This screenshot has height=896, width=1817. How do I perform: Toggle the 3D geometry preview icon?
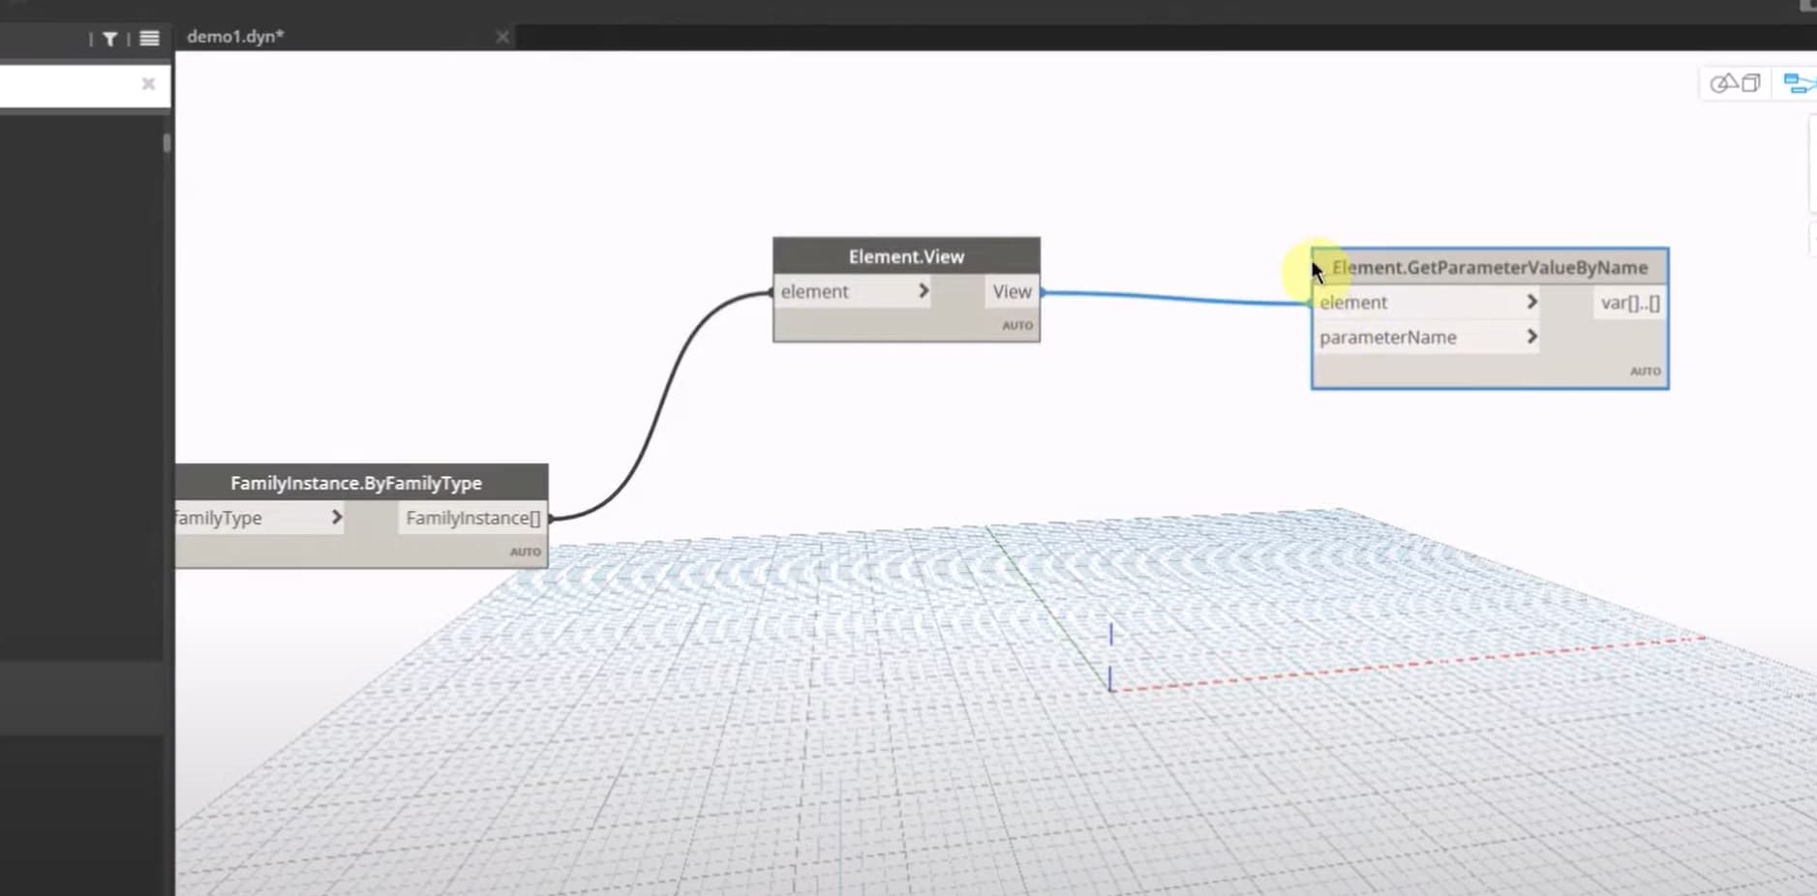point(1737,82)
